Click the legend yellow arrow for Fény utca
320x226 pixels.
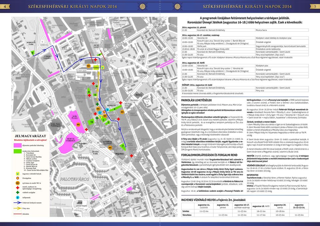(x=18, y=208)
